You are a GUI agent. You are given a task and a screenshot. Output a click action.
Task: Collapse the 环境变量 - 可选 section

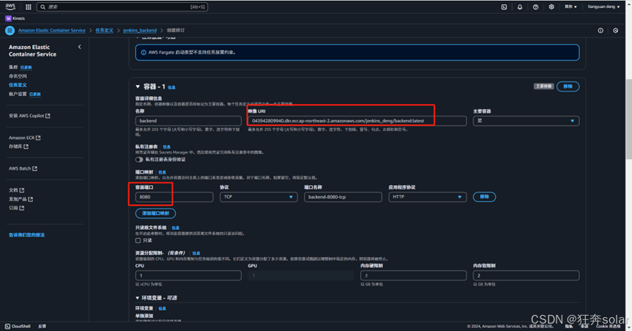pyautogui.click(x=138, y=298)
